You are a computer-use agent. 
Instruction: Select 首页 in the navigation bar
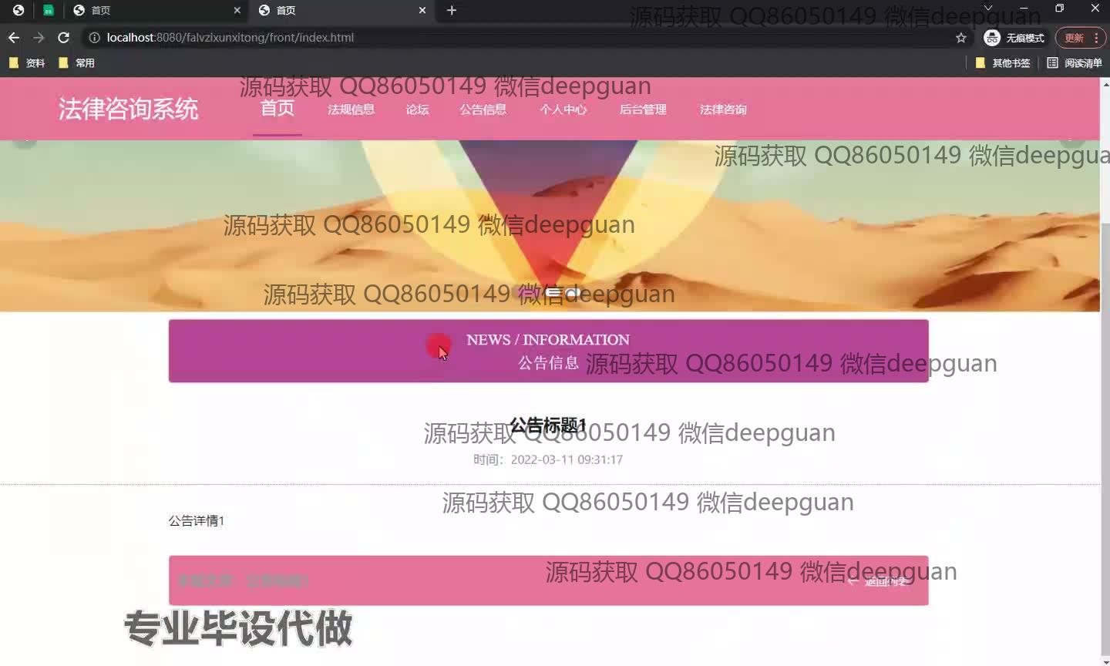[277, 108]
